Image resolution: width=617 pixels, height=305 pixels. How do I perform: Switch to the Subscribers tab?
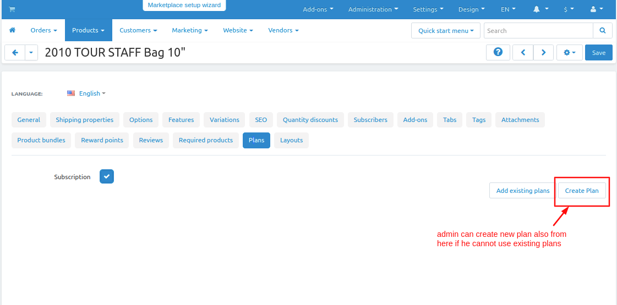(x=370, y=120)
